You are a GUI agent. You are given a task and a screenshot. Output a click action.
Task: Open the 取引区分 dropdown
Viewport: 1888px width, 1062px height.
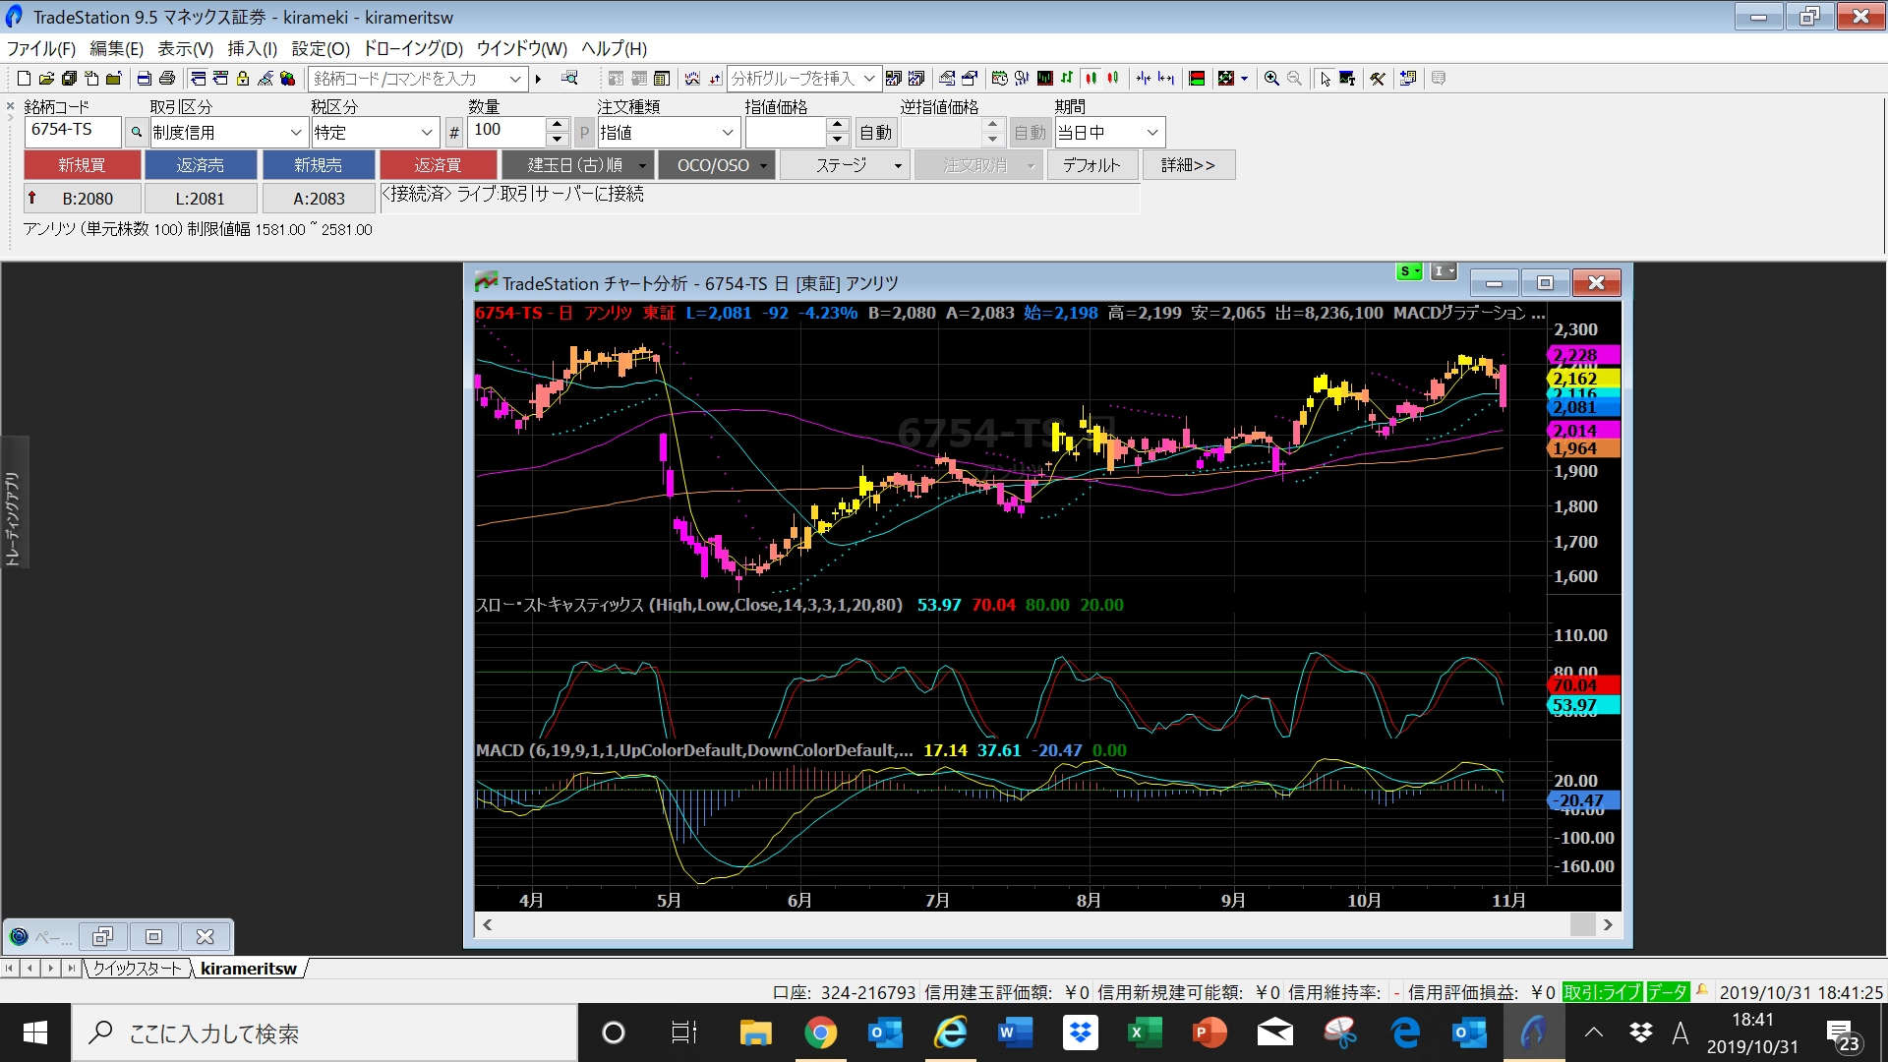[295, 132]
